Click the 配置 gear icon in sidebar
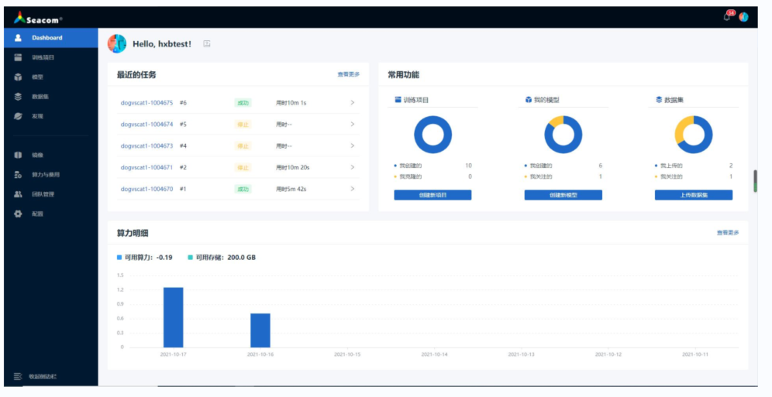This screenshot has height=397, width=772. (x=18, y=214)
